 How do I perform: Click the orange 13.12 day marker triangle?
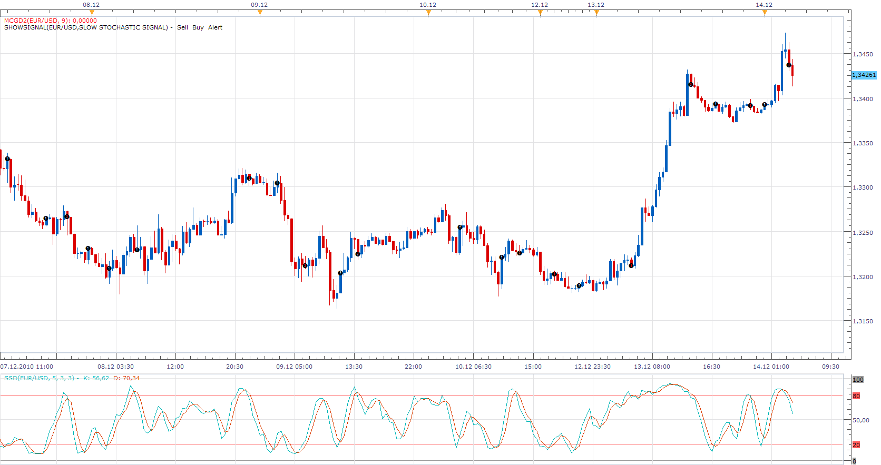pos(596,13)
